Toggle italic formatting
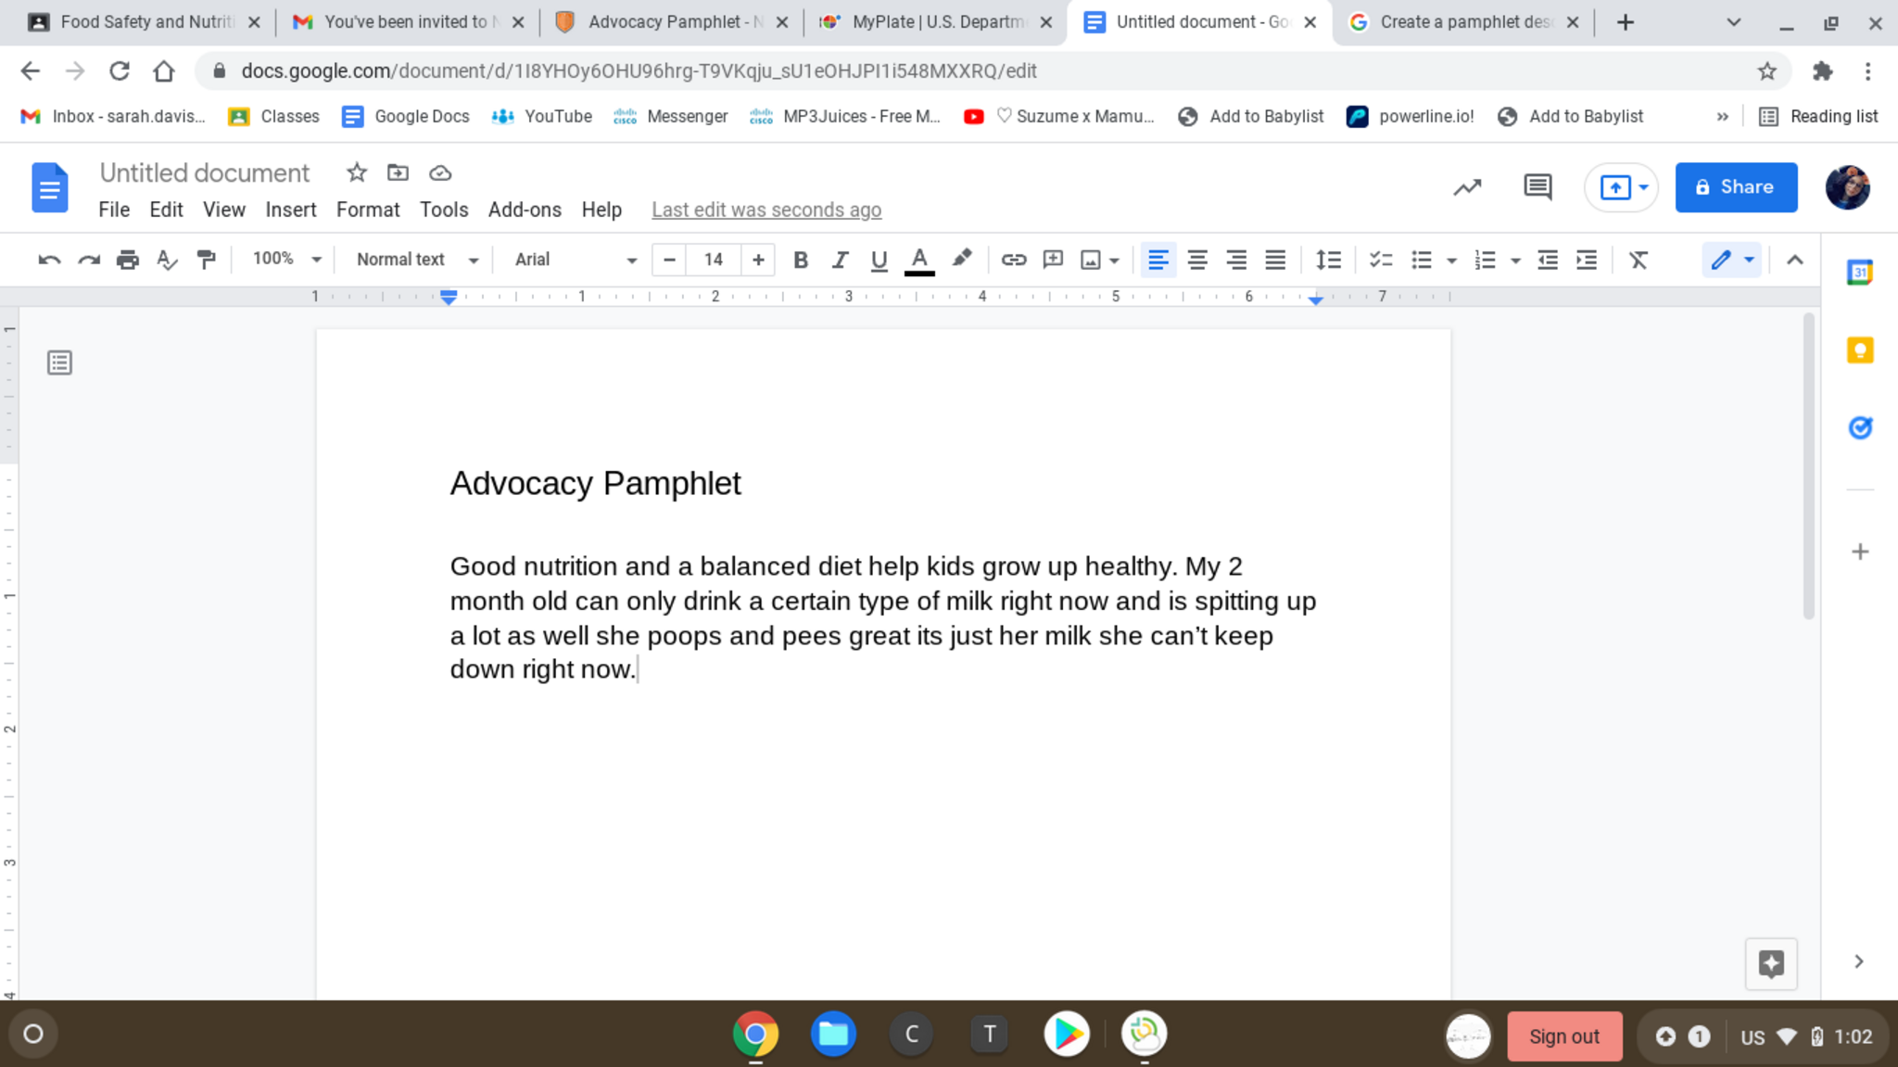The width and height of the screenshot is (1898, 1067). (840, 260)
